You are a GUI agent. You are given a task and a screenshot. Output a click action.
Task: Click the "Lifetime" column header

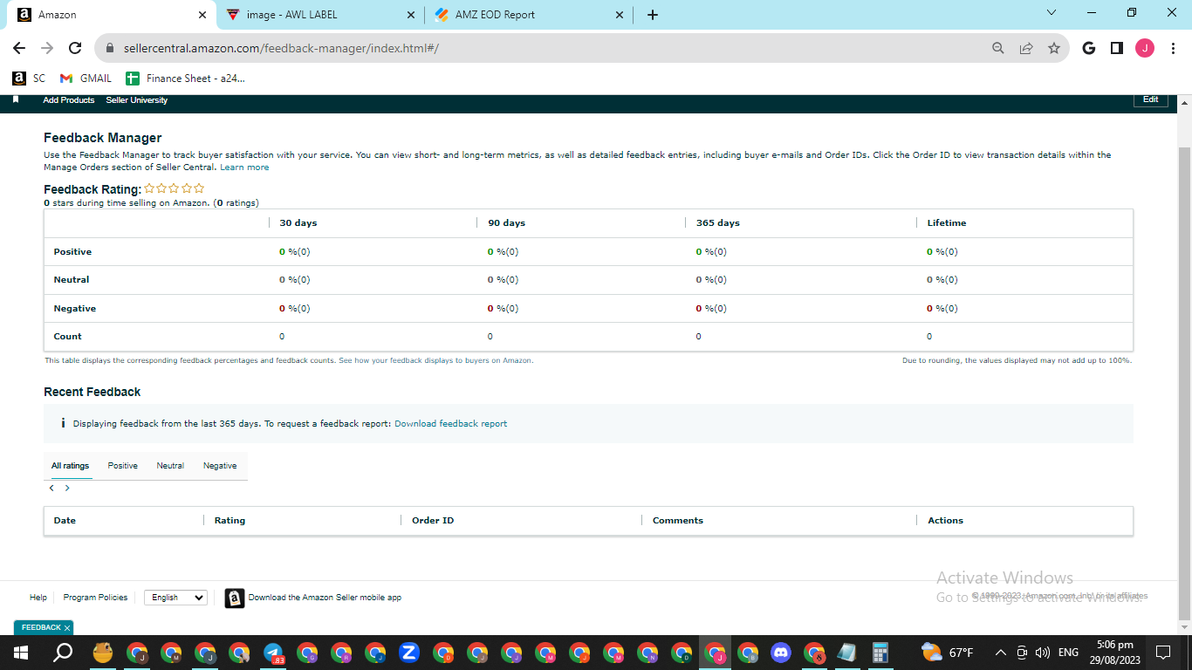tap(947, 223)
